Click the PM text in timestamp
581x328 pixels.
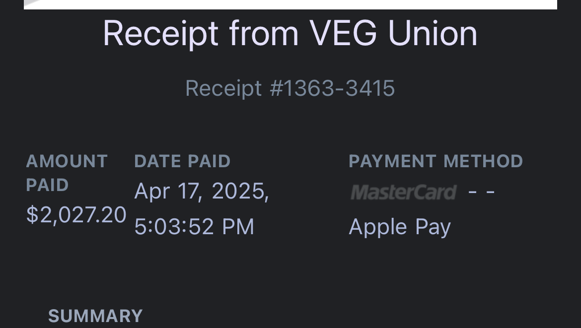pyautogui.click(x=238, y=227)
